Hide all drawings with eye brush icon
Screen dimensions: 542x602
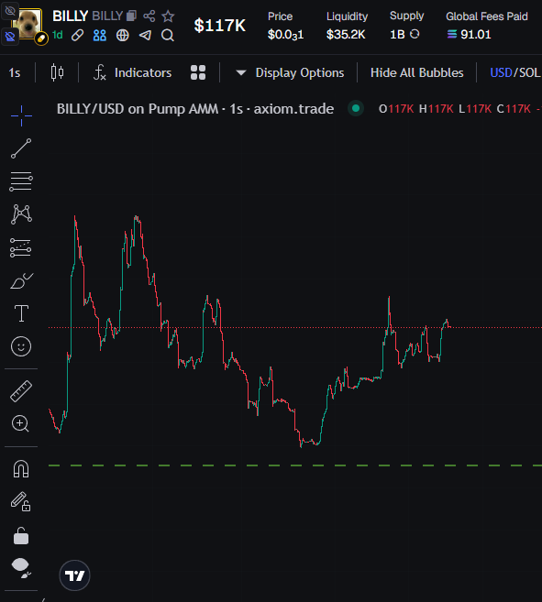click(21, 568)
